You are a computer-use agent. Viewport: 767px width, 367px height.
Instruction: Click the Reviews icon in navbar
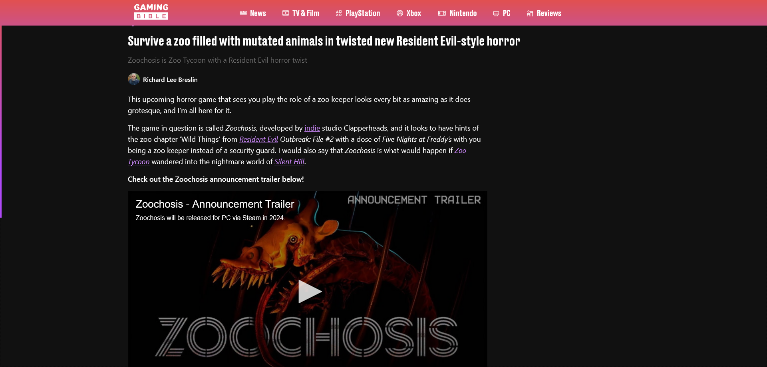click(530, 14)
